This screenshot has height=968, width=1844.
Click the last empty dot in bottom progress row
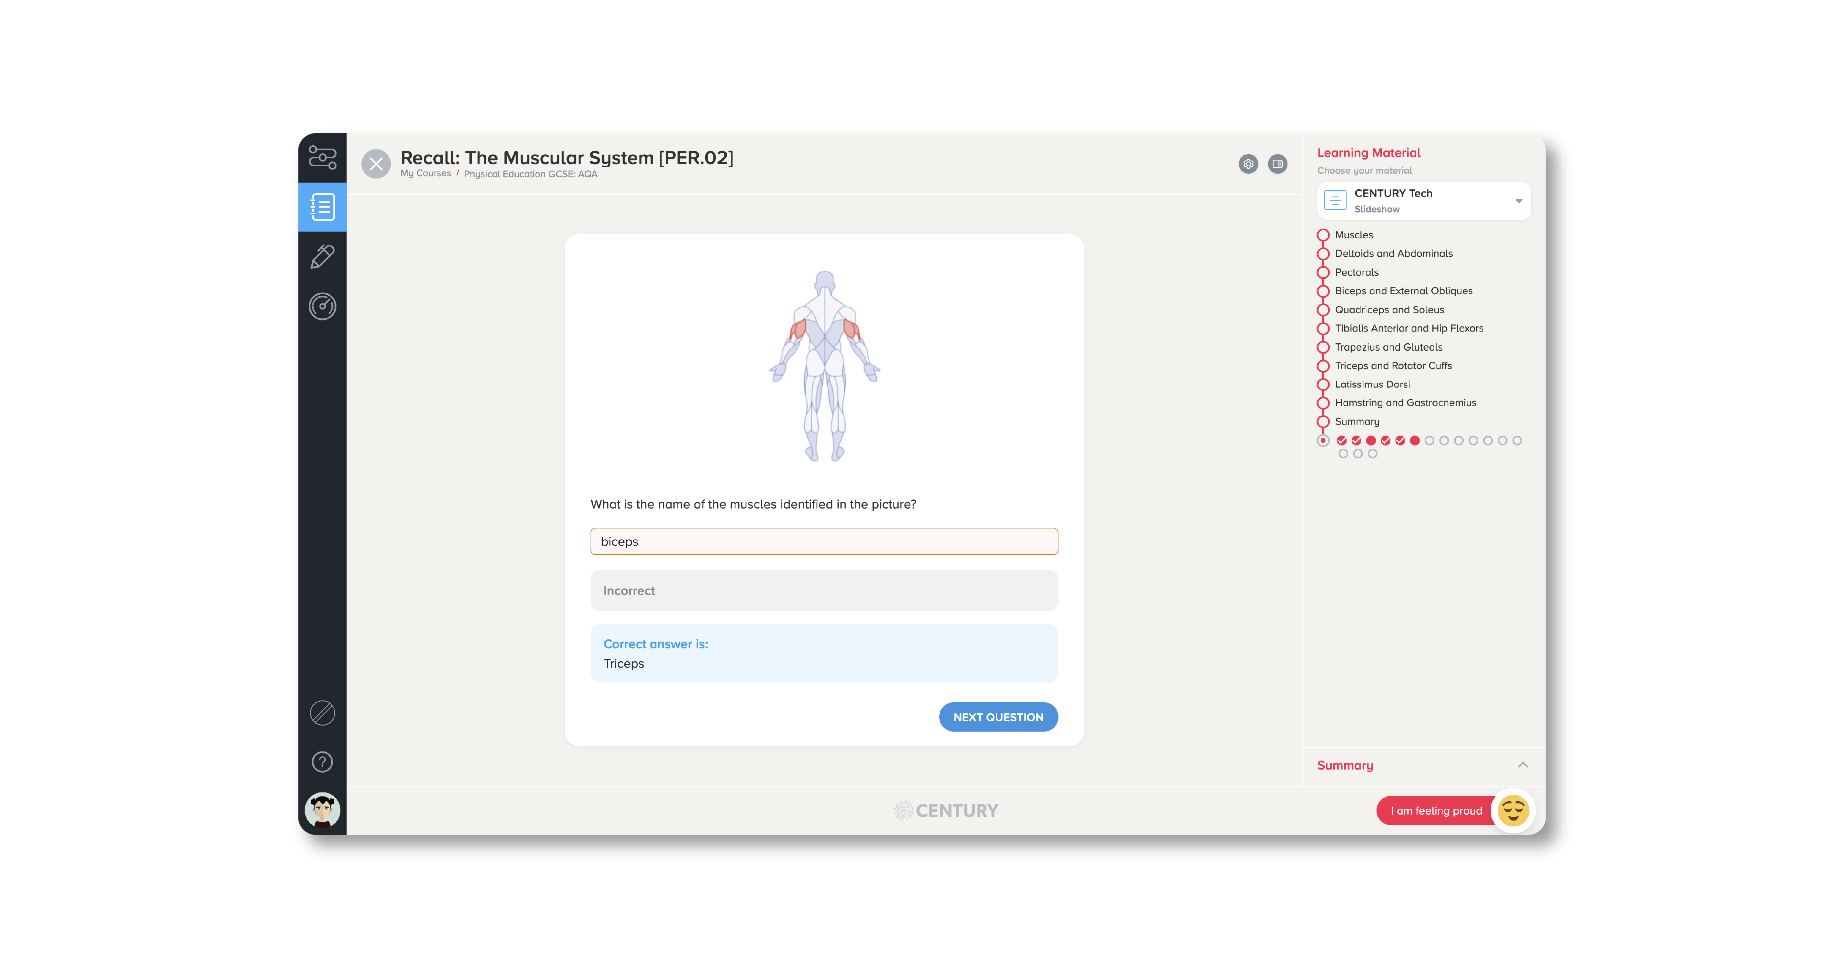[x=1372, y=453]
